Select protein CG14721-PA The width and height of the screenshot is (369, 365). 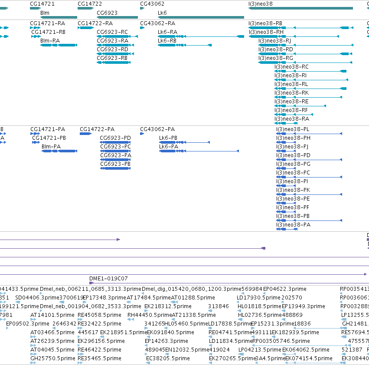click(48, 129)
